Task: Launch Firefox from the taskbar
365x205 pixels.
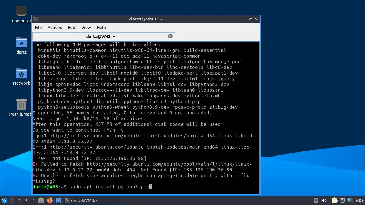Action: [x=50, y=200]
